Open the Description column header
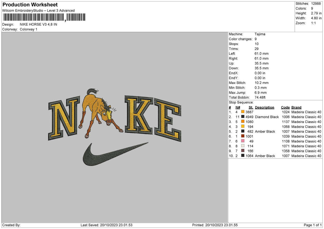Screen dimensions: 324x229 264,107
